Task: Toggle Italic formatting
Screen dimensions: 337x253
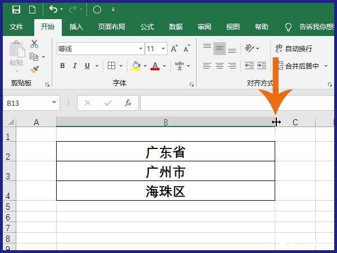Action: tap(75, 66)
